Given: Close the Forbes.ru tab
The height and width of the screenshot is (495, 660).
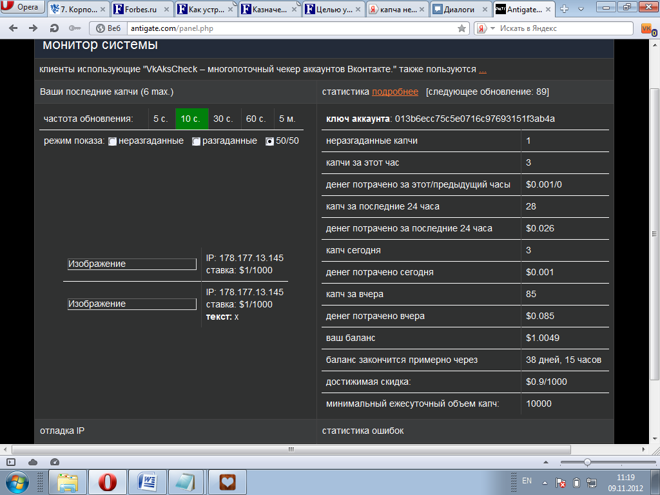Looking at the screenshot, I should pyautogui.click(x=166, y=9).
